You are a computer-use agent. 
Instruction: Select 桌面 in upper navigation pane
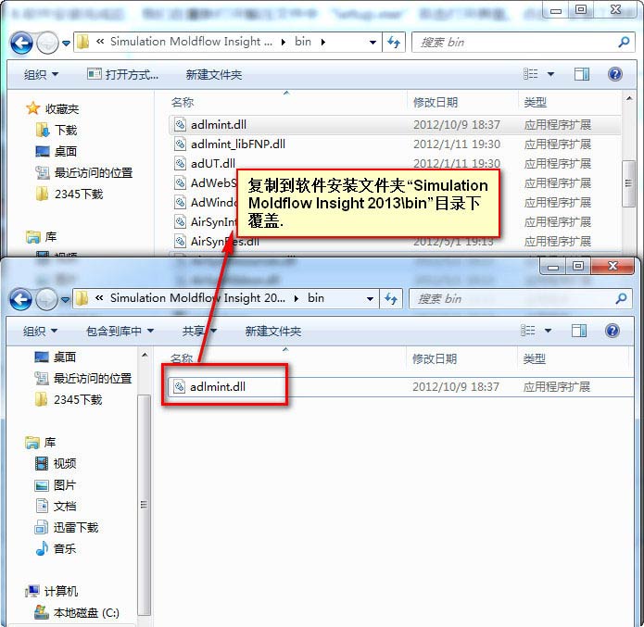[x=57, y=152]
